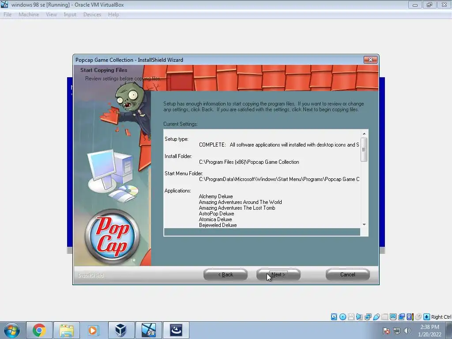Close the VirtualBox VM window

(x=444, y=4)
